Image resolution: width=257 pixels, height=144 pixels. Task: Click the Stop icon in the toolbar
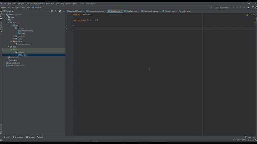point(244,8)
